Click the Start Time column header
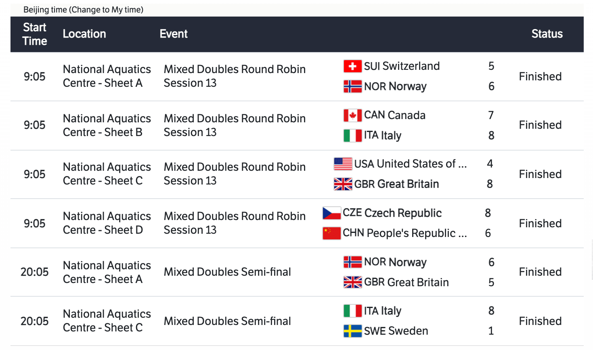This screenshot has width=593, height=350. coord(35,34)
